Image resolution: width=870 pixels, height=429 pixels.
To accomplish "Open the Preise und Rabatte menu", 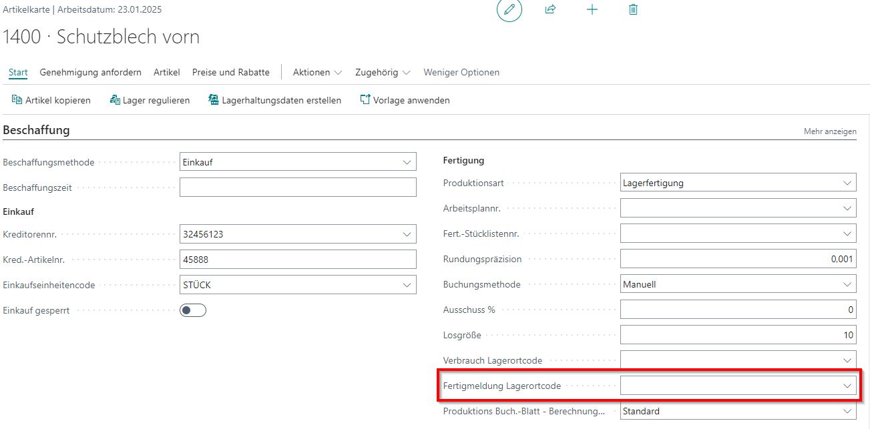I will 231,72.
